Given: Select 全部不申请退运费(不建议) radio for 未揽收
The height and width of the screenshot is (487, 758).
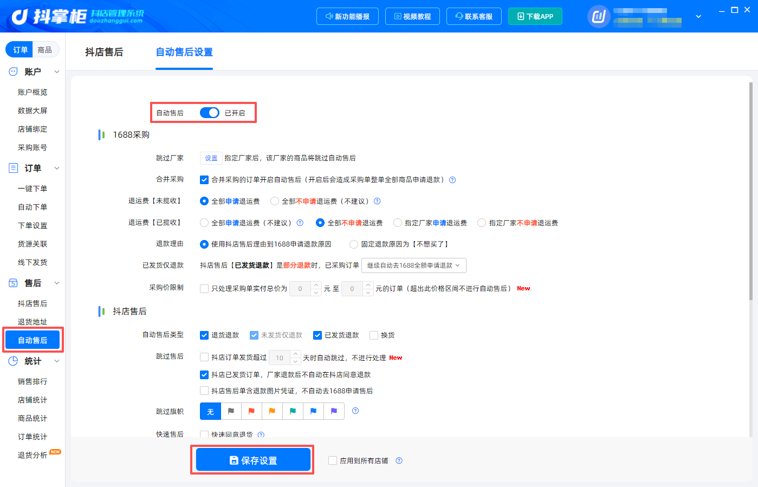Looking at the screenshot, I should tap(275, 201).
